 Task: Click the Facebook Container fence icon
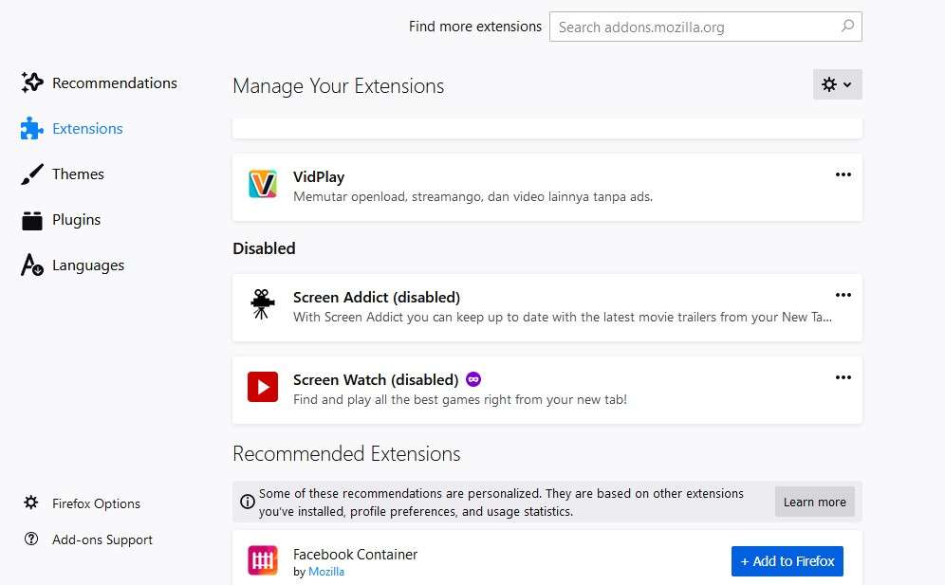(263, 560)
